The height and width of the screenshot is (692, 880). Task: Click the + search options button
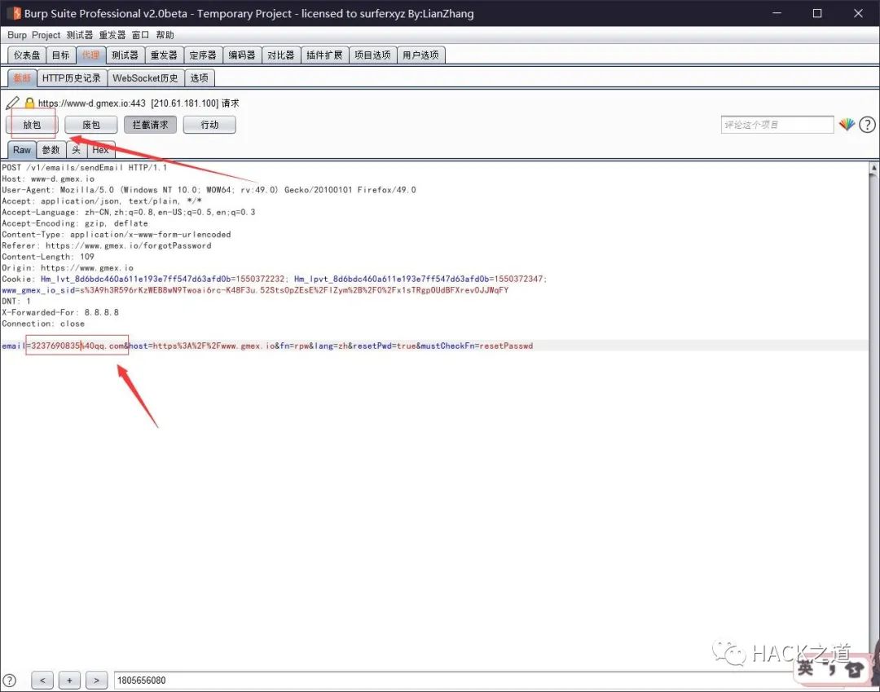point(69,681)
